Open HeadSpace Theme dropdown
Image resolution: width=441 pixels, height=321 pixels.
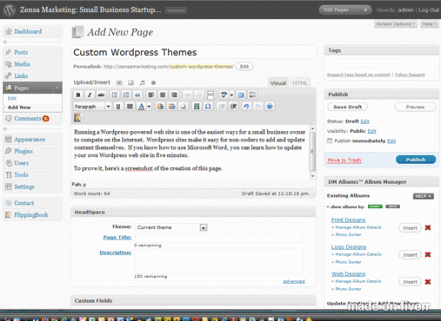pos(204,227)
